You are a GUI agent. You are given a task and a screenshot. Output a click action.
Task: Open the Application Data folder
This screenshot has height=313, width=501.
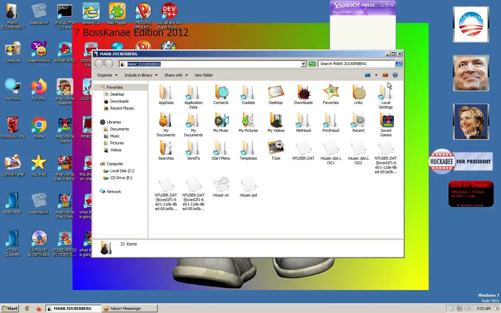193,97
